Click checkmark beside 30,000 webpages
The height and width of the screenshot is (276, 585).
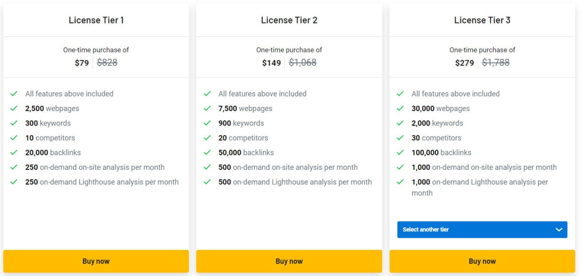pyautogui.click(x=400, y=108)
